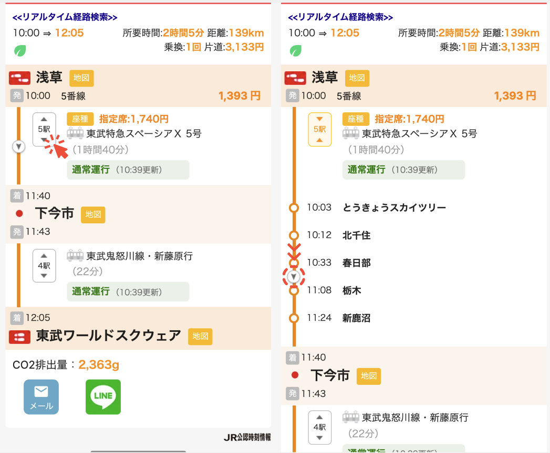Screen dimensions: 550x453
Task: Expand the 4駅 stops list in the left panel
Action: [44, 266]
